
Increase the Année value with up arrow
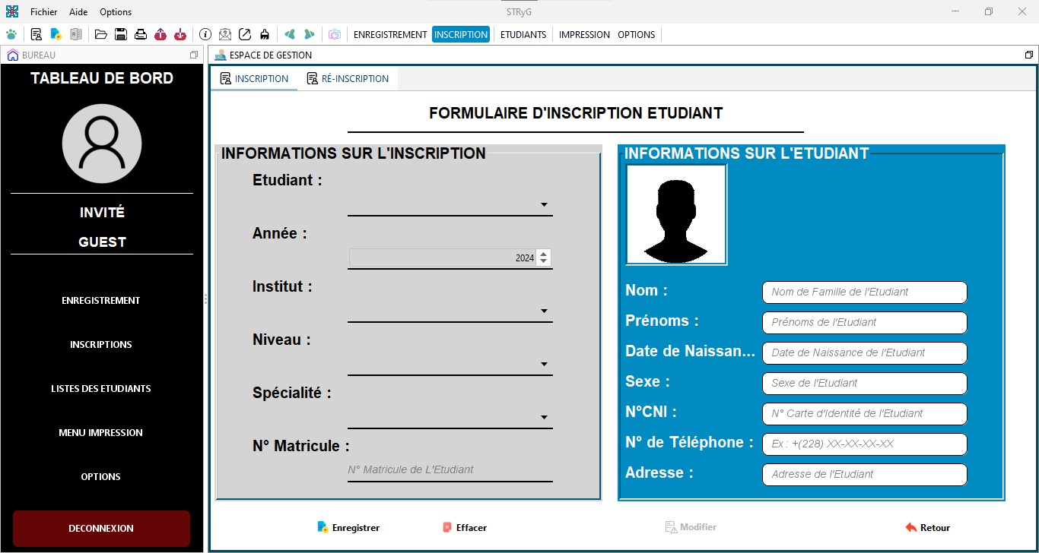click(543, 254)
